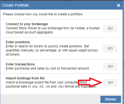
Task: Select the Connect to your brokerage heading
Action: [x=27, y=24]
